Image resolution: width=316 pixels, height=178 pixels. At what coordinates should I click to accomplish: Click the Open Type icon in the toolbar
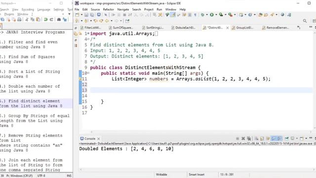[x=260, y=15]
